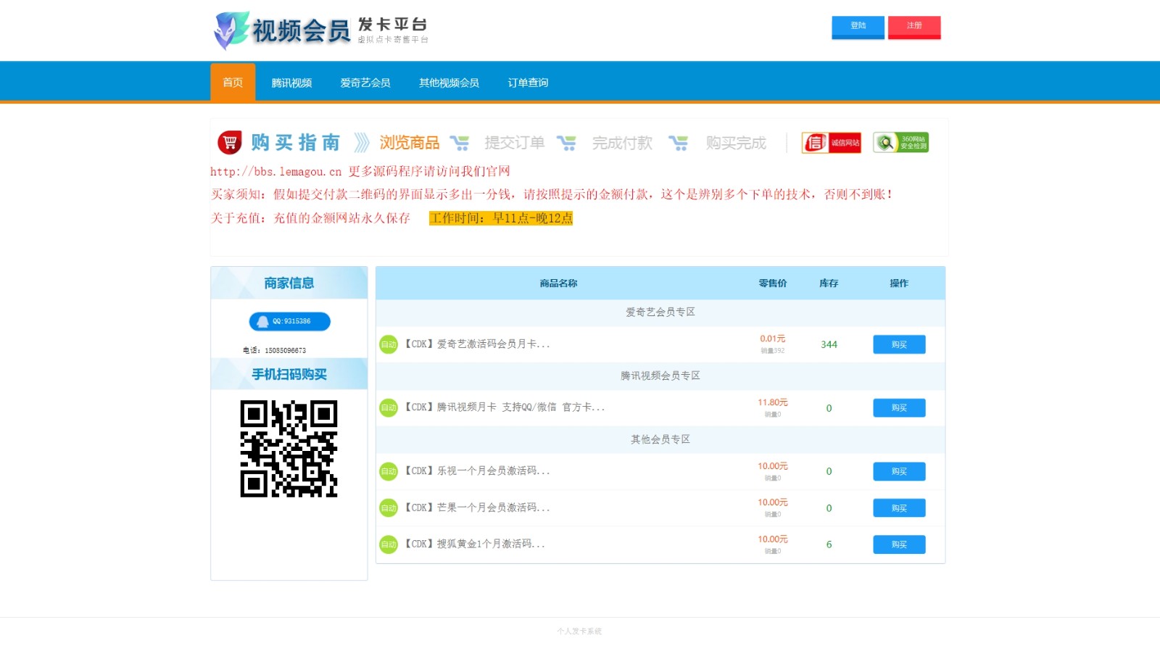Click the 完成付款 step label
Screen dimensions: 1160x667
pyautogui.click(x=622, y=143)
